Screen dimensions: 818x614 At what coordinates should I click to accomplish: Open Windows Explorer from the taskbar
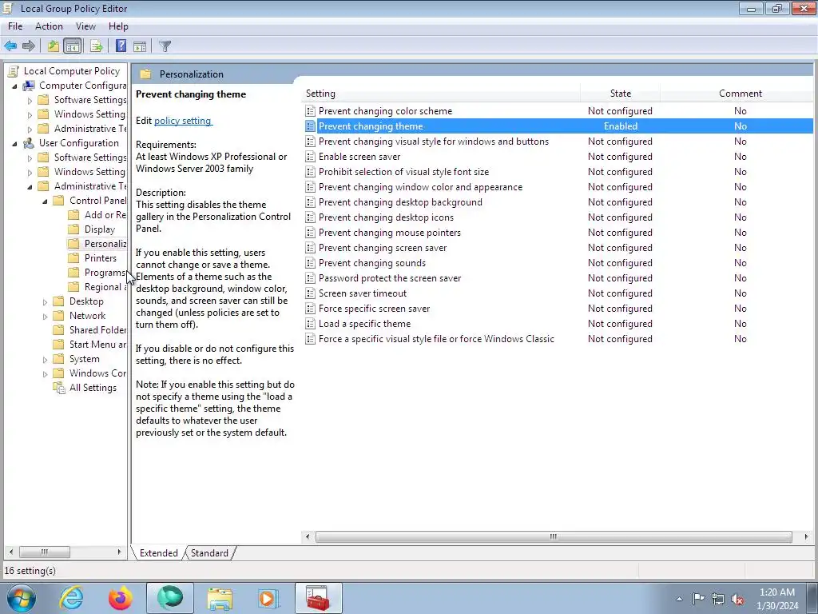tap(220, 598)
